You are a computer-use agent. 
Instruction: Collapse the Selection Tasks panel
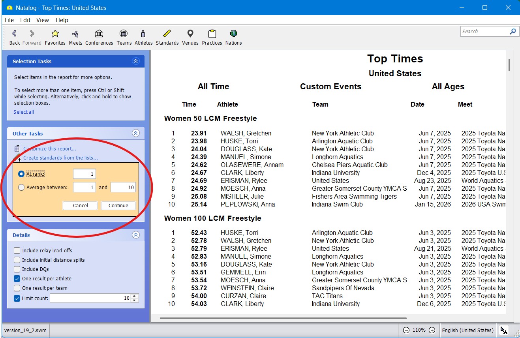[136, 61]
